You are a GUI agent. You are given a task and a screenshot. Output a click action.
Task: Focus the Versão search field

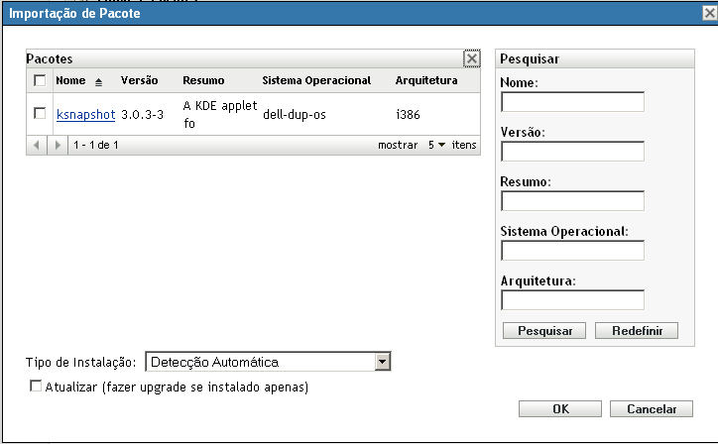572,151
